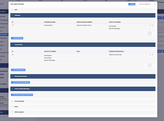Click Add Invoice Tracking Information button
The width and height of the screenshot is (164, 121).
click(x=22, y=95)
